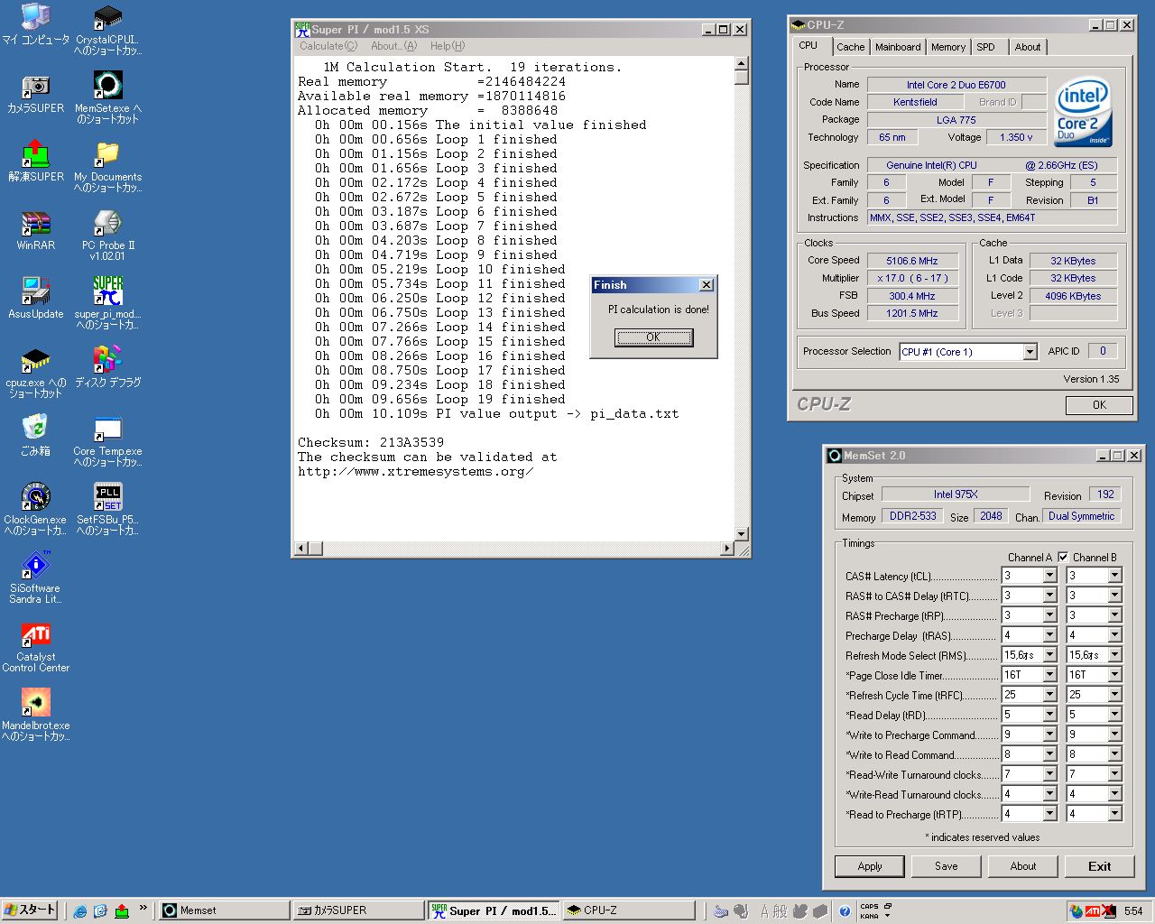Screen dimensions: 1155x924
Task: Click Exit button in MemSet
Action: [x=1099, y=866]
